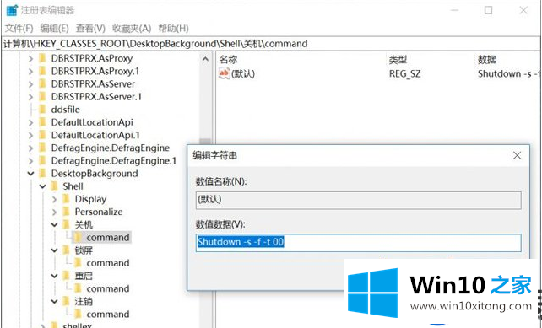Click the 数值数据 field with Shutdown command
The width and height of the screenshot is (542, 328).
[358, 242]
